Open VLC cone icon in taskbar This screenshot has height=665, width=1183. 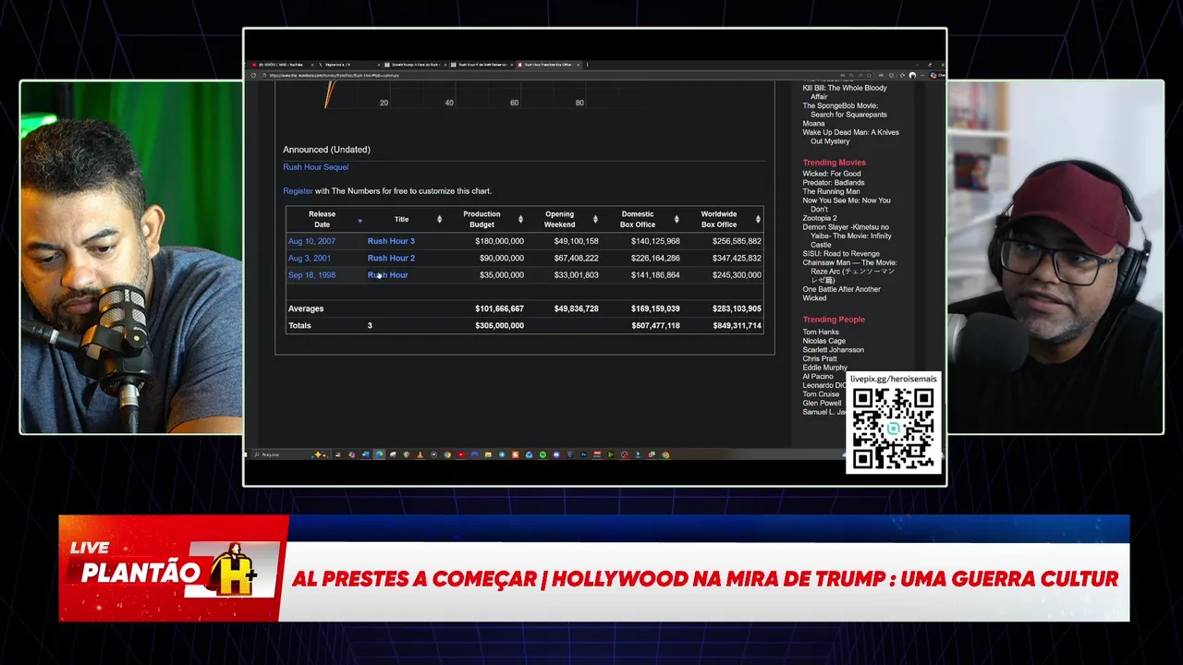click(421, 454)
